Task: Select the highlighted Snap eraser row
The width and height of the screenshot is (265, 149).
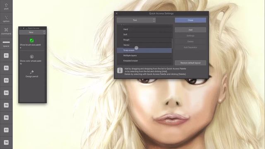Action: click(x=145, y=50)
